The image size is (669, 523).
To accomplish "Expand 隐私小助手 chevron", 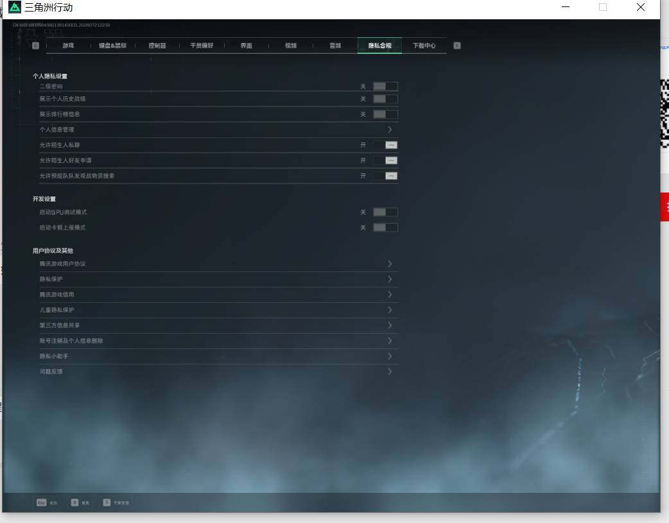I will click(x=390, y=356).
